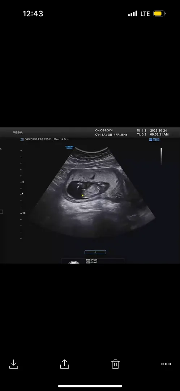This screenshot has width=180, height=391.
Task: Click the white focus arrow on depth scale
Action: coord(22,193)
